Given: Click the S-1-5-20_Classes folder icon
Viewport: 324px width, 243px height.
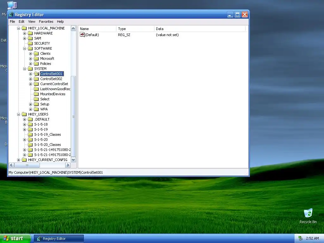Looking at the screenshot, I should pyautogui.click(x=30, y=144).
